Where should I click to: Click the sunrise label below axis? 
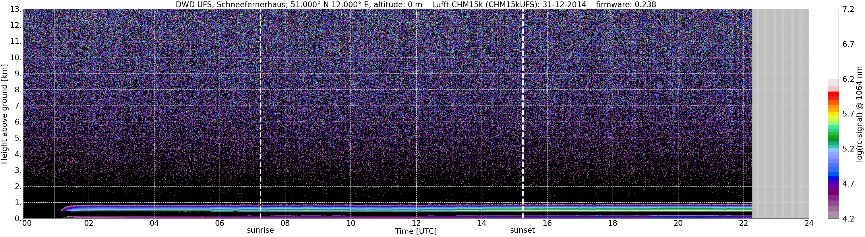261,230
